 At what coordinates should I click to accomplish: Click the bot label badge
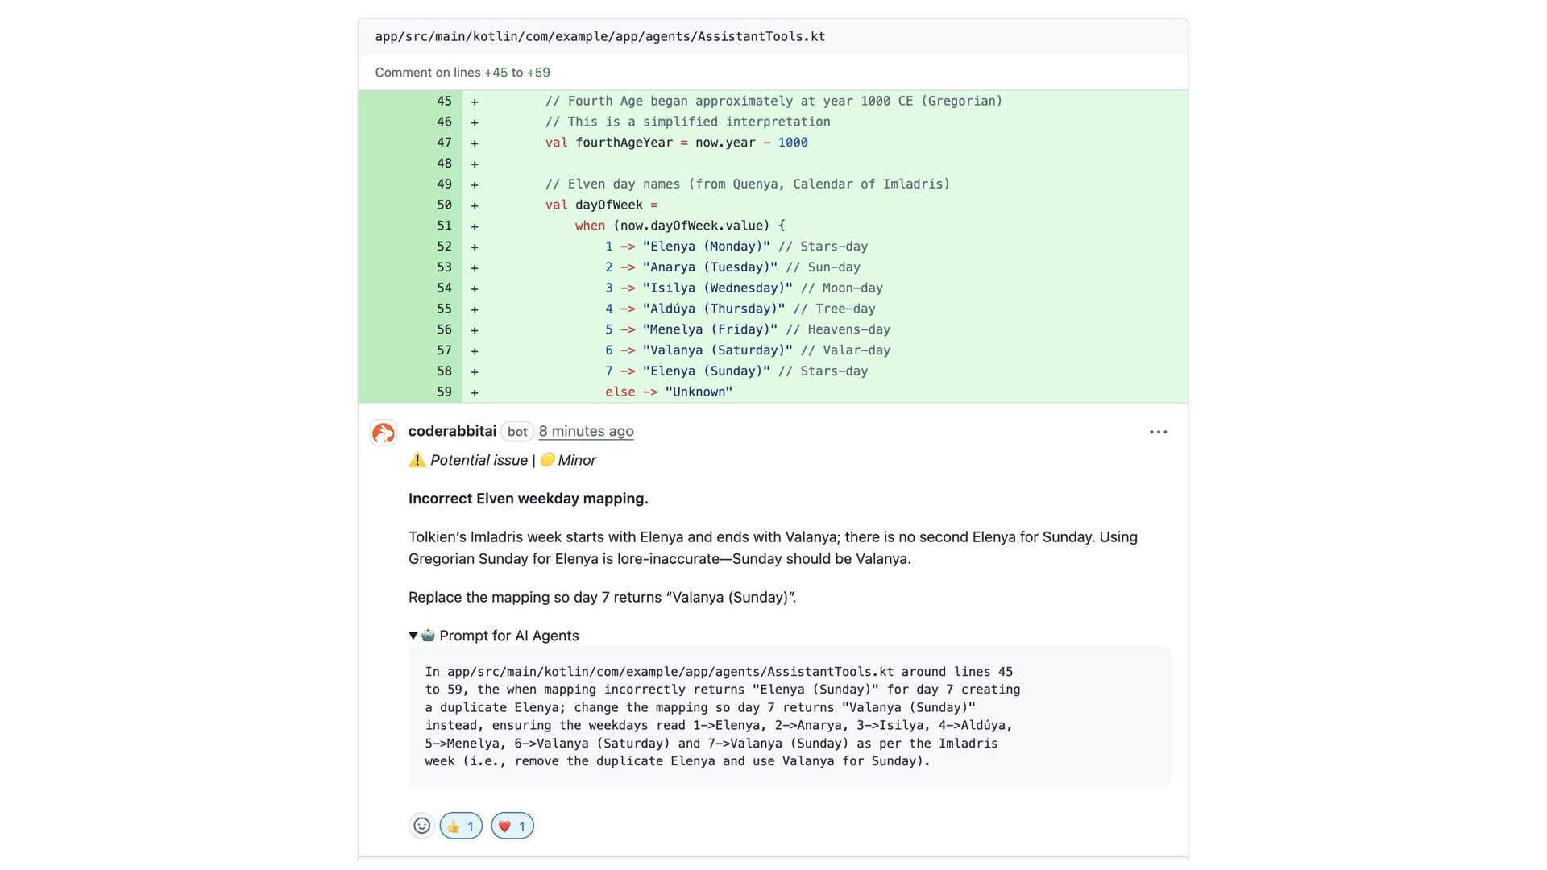[517, 432]
